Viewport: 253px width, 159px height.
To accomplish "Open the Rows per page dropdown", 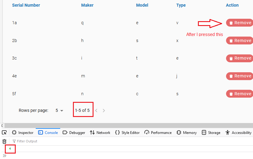I will 59,111.
